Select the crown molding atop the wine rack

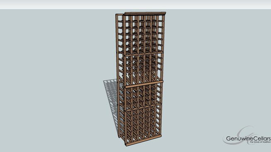click(x=145, y=14)
